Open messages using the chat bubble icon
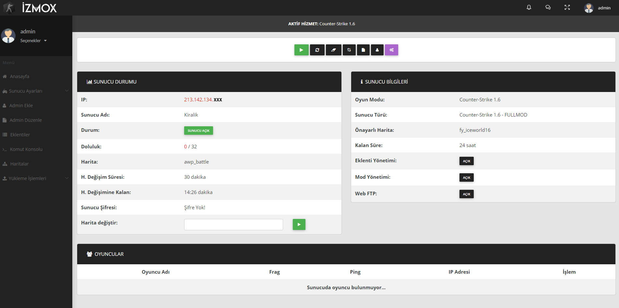This screenshot has width=619, height=308. (548, 7)
